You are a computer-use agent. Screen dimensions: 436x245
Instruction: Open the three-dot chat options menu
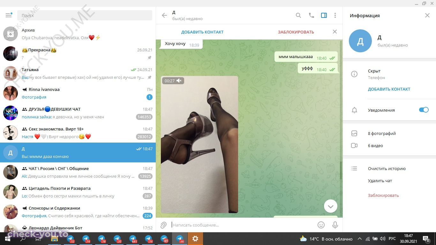[335, 15]
